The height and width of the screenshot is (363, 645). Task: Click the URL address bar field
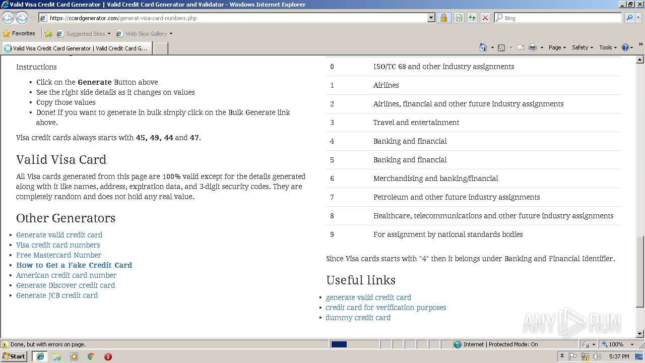237,18
